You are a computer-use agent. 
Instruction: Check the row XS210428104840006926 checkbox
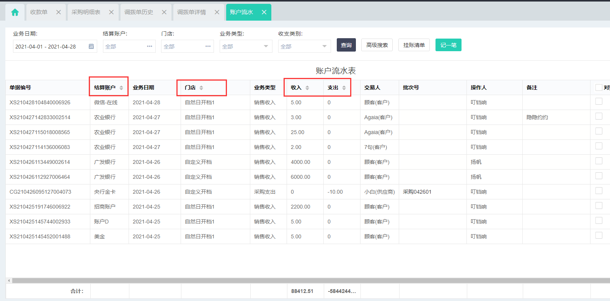click(599, 101)
